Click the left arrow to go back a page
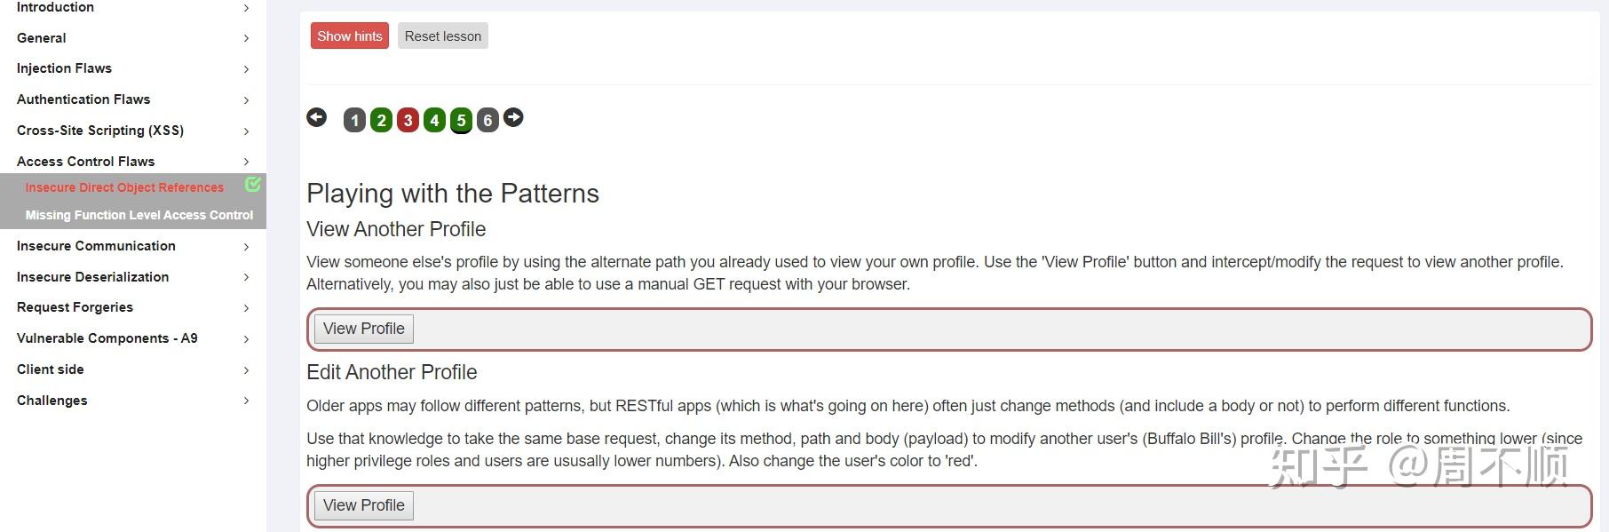The height and width of the screenshot is (532, 1609). coord(317,117)
